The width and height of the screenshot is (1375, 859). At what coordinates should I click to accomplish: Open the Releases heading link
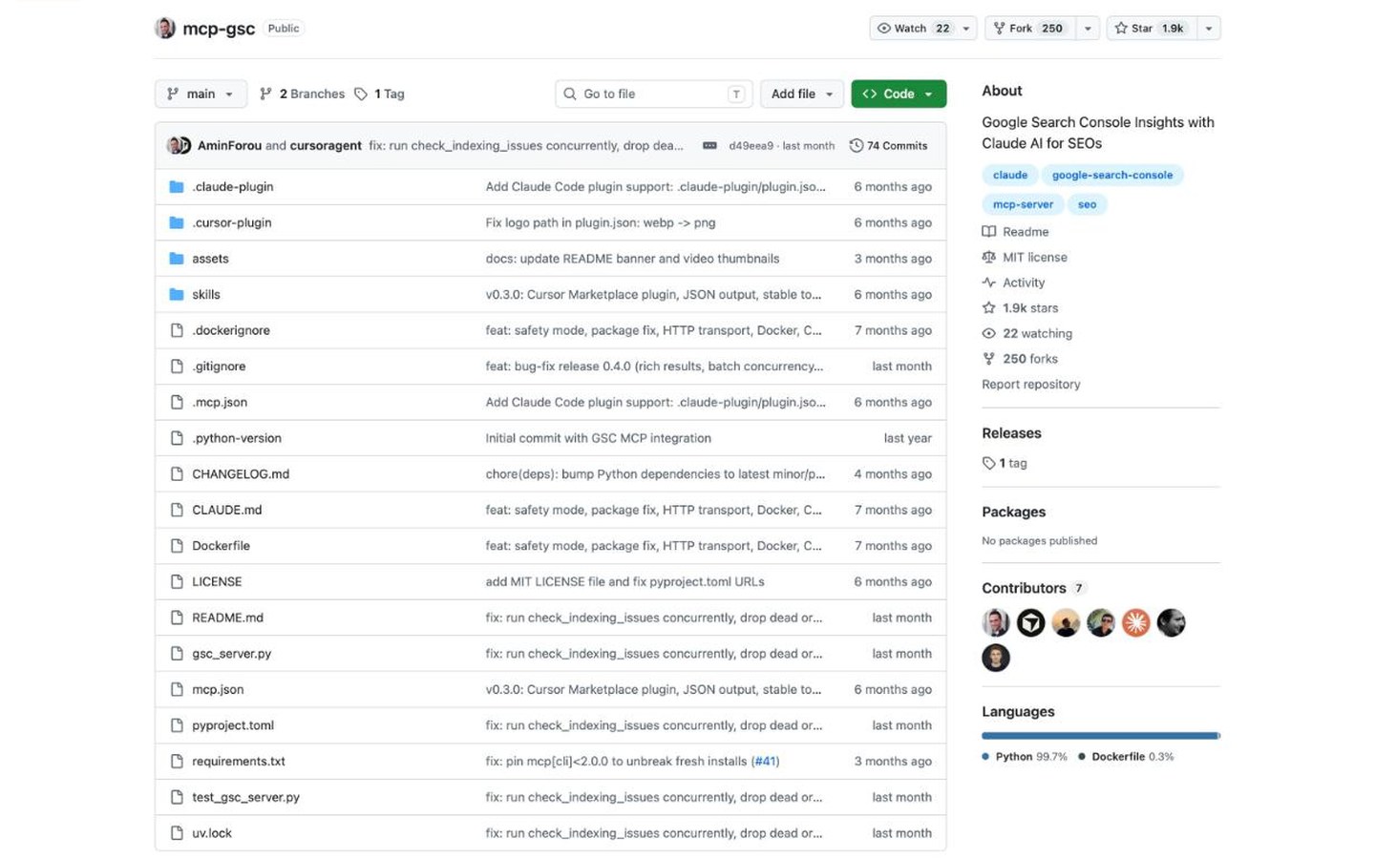(x=1011, y=433)
